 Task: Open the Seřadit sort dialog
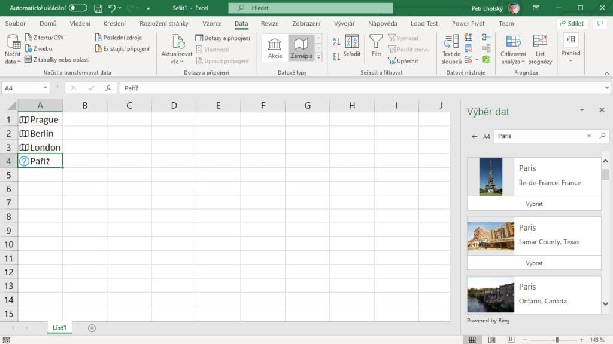click(352, 46)
